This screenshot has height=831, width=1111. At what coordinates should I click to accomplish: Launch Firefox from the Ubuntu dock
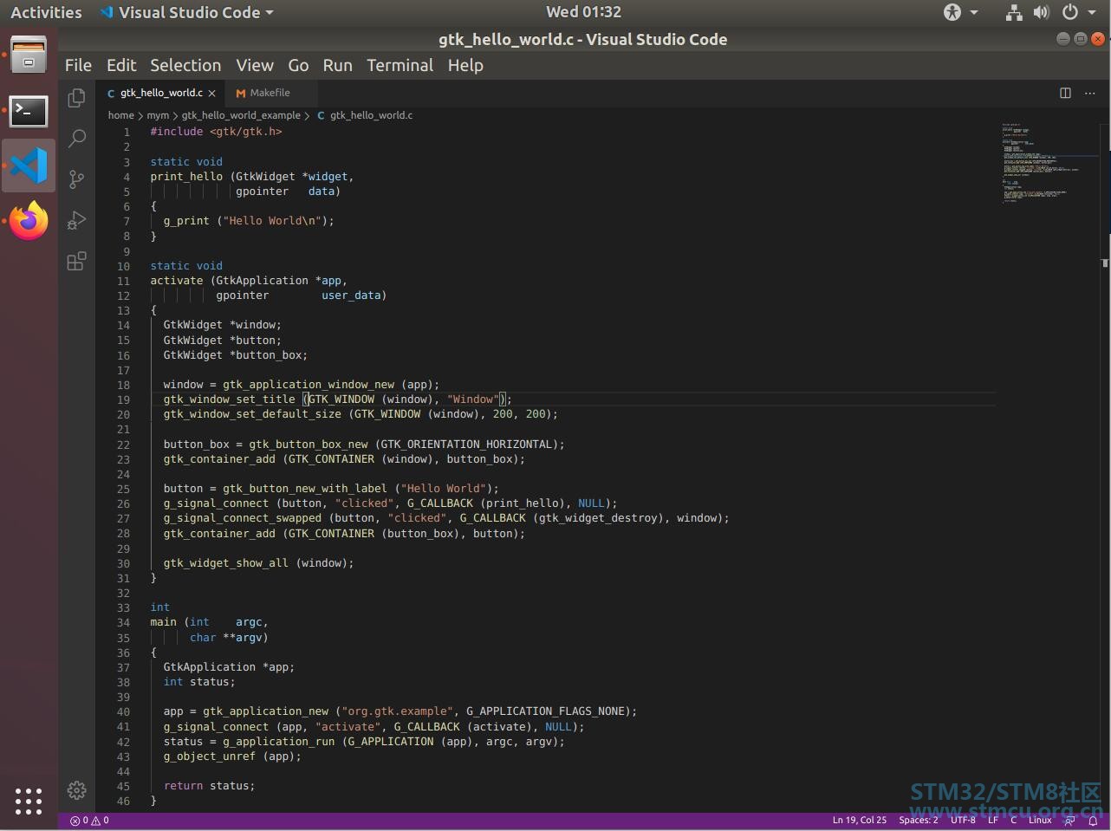(x=29, y=221)
